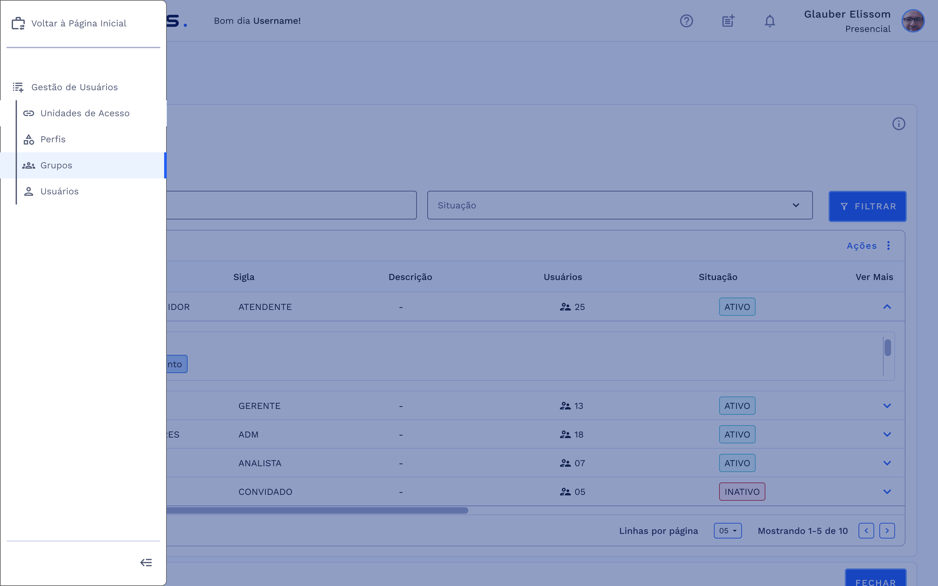This screenshot has height=586, width=938.
Task: Click the FILTRAR button
Action: click(x=867, y=206)
